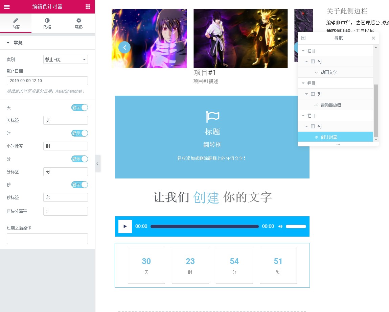Click column icon beside 列 above 音频播放器
The height and width of the screenshot is (312, 389).
coord(313,94)
